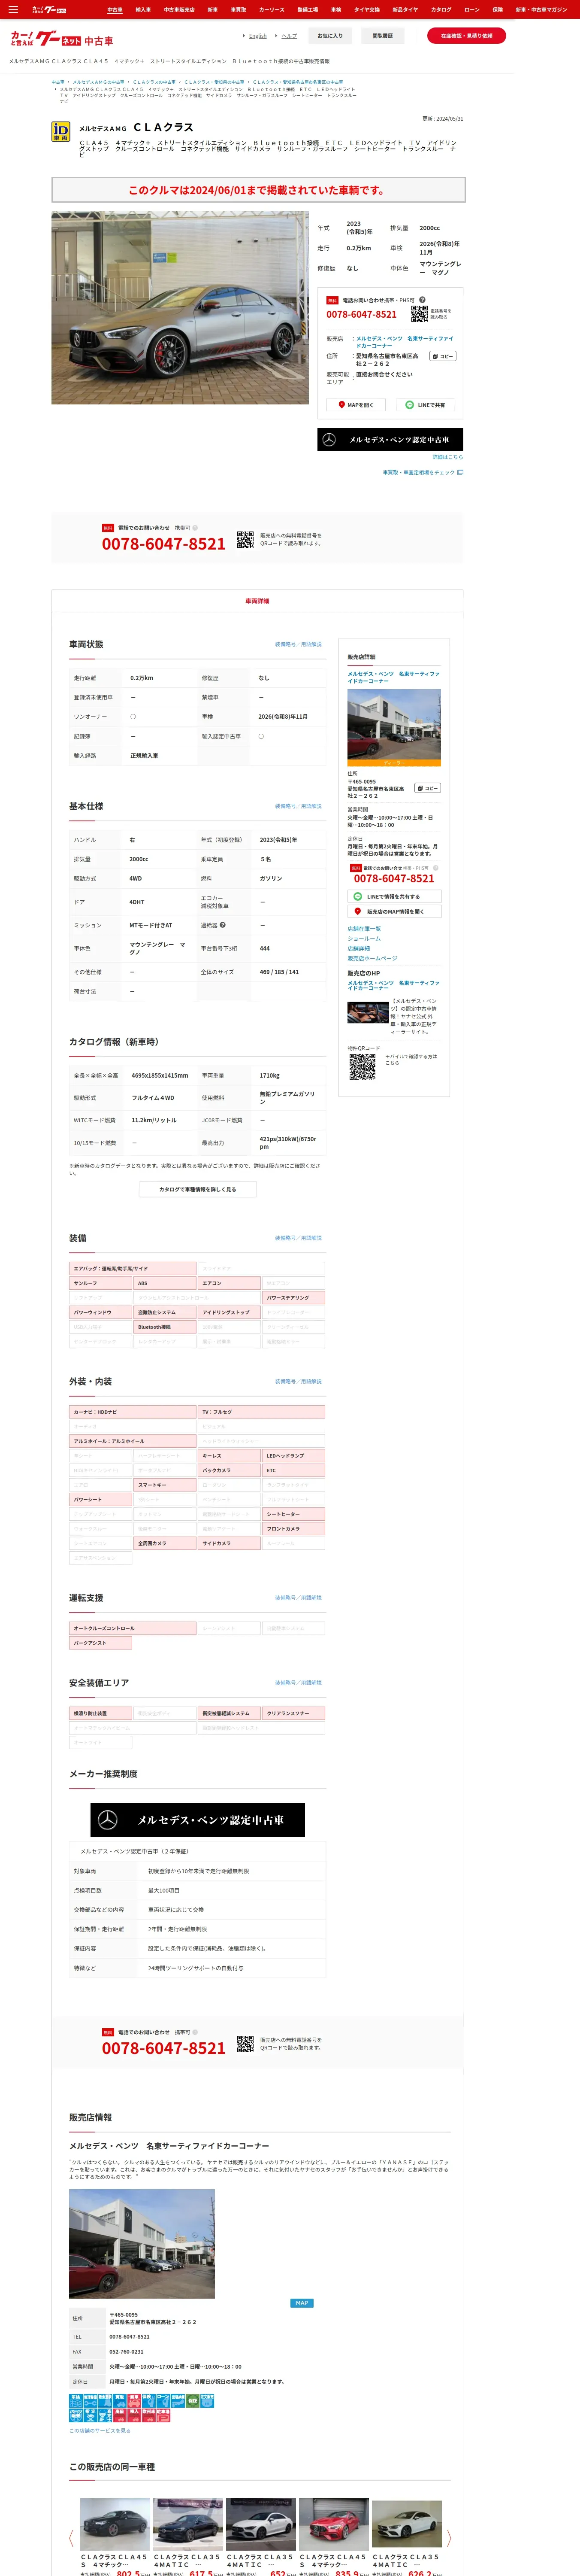Click the QR code beside 電話番号を読み取る
The image size is (580, 2576).
click(419, 314)
